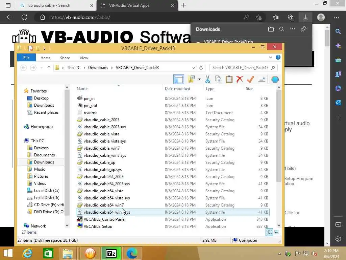Toggle the preview pane layout icon
The image size is (346, 260).
click(x=179, y=79)
